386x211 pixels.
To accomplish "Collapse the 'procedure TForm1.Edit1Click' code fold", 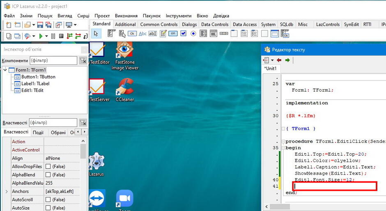I will pyautogui.click(x=283, y=141).
